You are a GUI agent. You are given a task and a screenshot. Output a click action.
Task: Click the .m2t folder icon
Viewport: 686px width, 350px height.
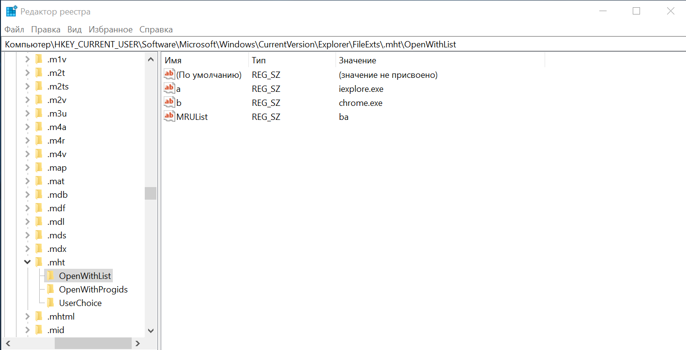(39, 73)
